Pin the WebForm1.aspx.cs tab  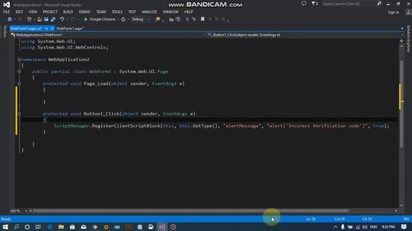tap(46, 28)
